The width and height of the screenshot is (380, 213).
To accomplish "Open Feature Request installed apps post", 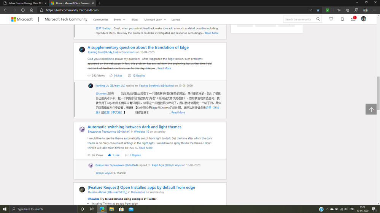I will [x=141, y=187].
